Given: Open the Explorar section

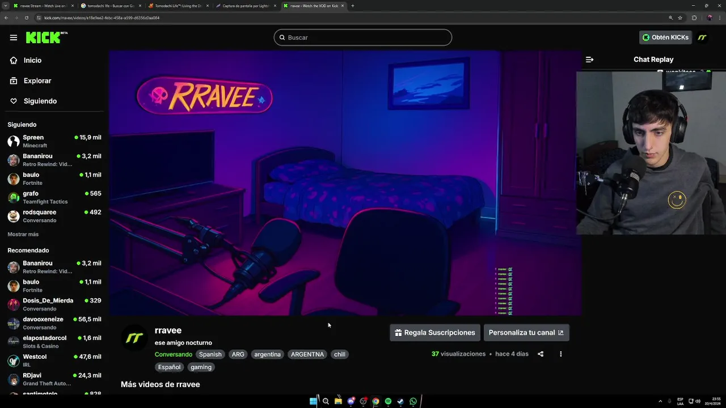Looking at the screenshot, I should click(x=37, y=80).
